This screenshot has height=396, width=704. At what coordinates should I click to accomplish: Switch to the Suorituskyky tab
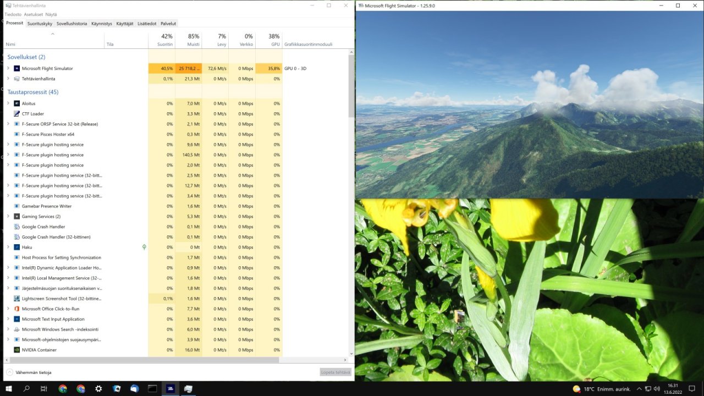coord(40,24)
